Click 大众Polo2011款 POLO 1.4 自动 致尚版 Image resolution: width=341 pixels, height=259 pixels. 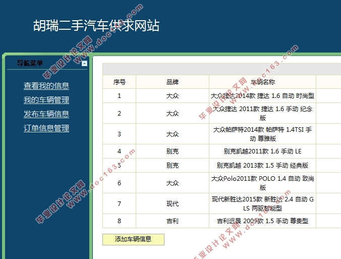[x=262, y=183]
